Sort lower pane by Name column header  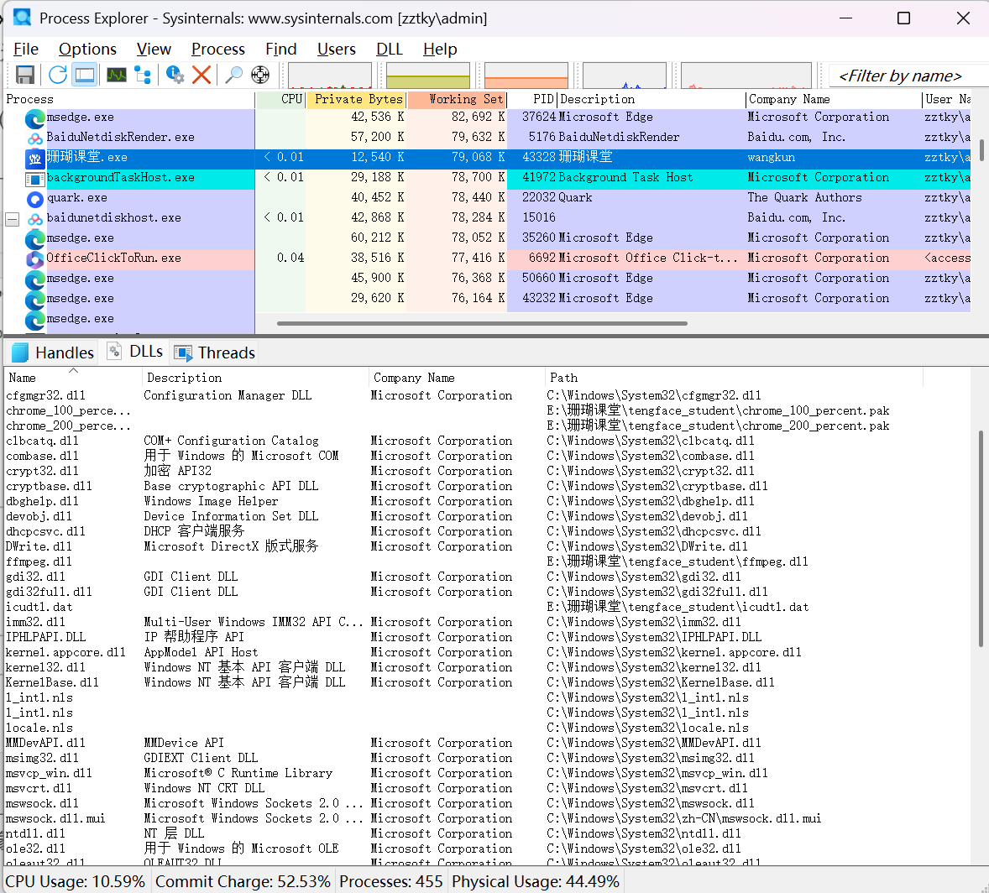click(73, 378)
